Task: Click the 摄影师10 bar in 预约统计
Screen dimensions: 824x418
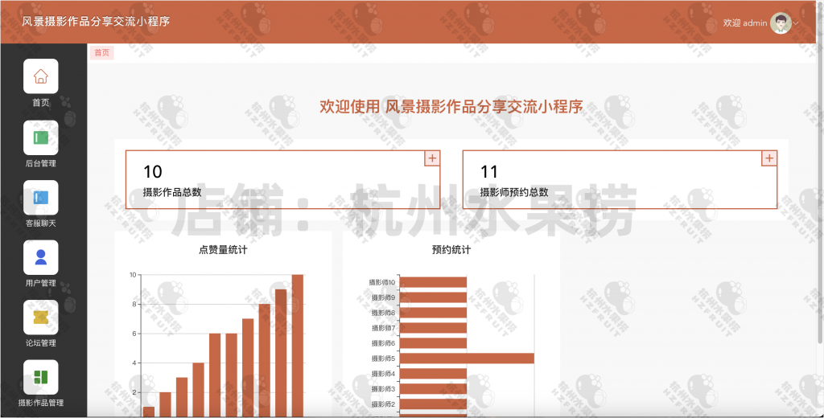Action: pyautogui.click(x=433, y=282)
